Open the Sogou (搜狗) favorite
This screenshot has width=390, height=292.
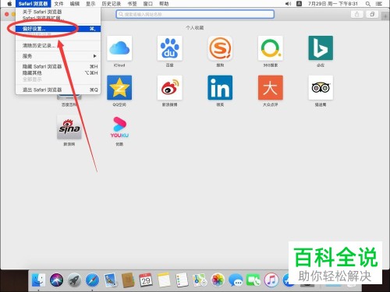click(x=220, y=48)
